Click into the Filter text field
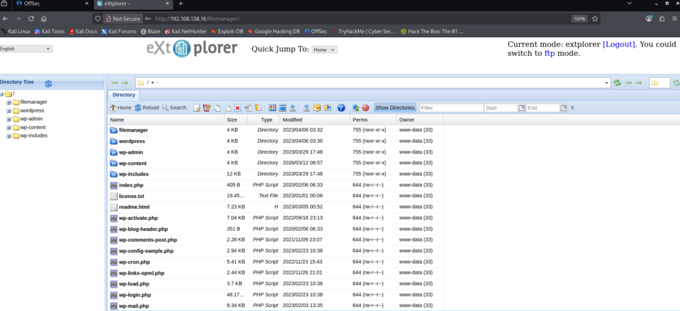The image size is (680, 311). [450, 108]
